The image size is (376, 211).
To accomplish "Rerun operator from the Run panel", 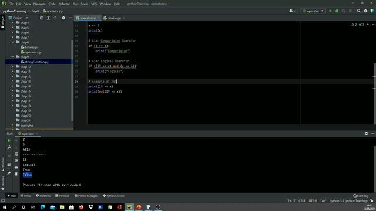I will [9, 141].
